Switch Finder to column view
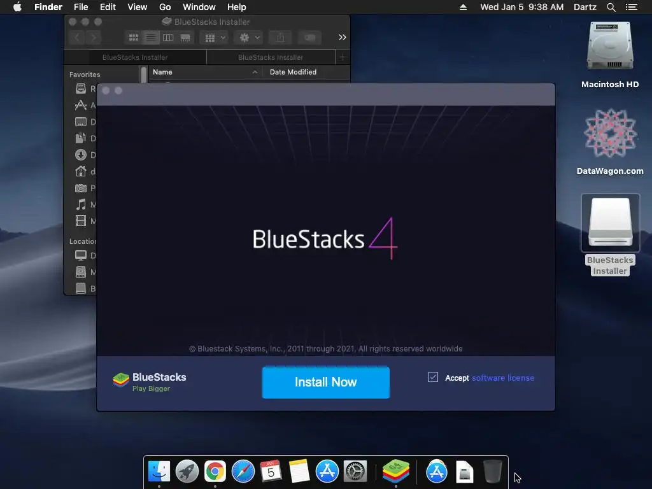The image size is (652, 489). pyautogui.click(x=168, y=38)
